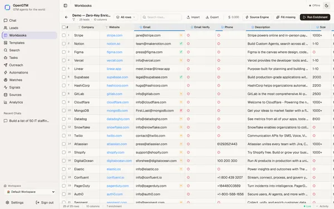
Task: Select the press@atlassian.com email cell
Action: tap(159, 144)
